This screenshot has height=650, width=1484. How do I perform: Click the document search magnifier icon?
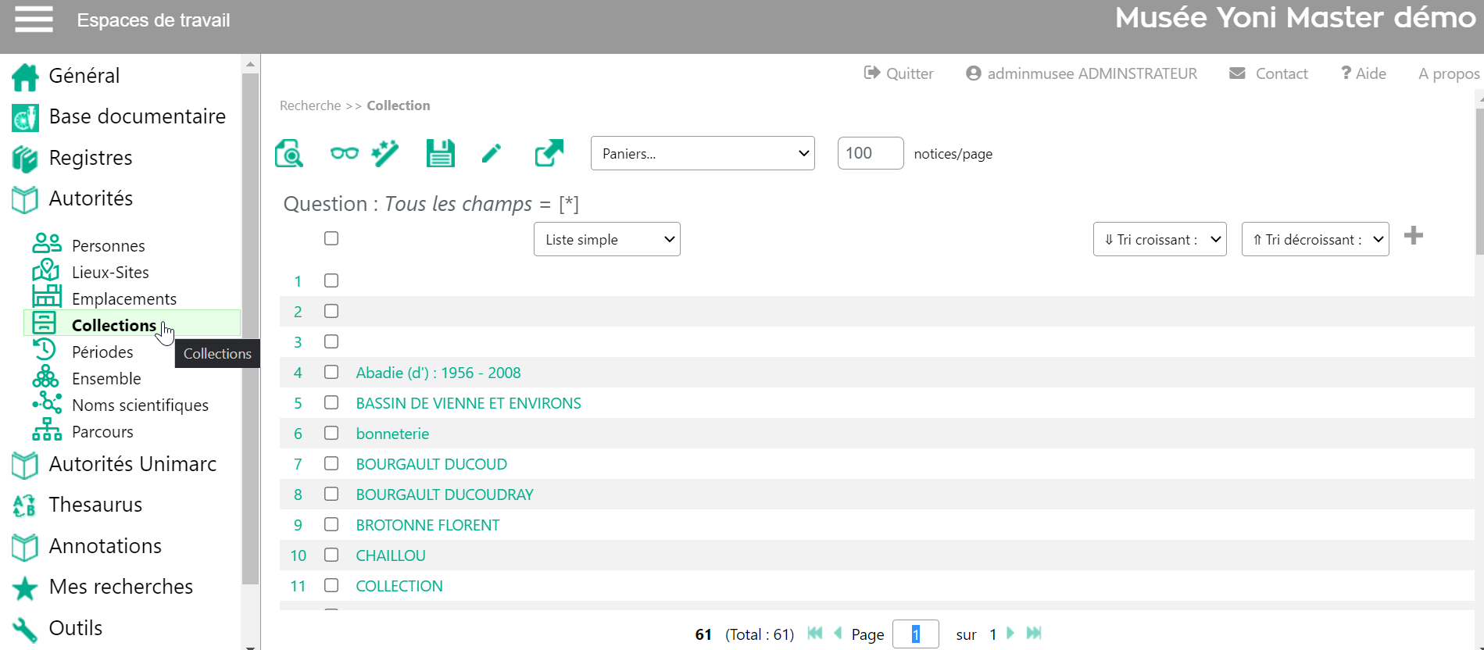[x=289, y=153]
